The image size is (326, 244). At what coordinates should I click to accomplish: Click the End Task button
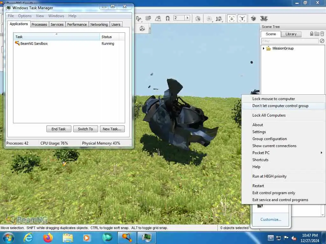pos(59,129)
